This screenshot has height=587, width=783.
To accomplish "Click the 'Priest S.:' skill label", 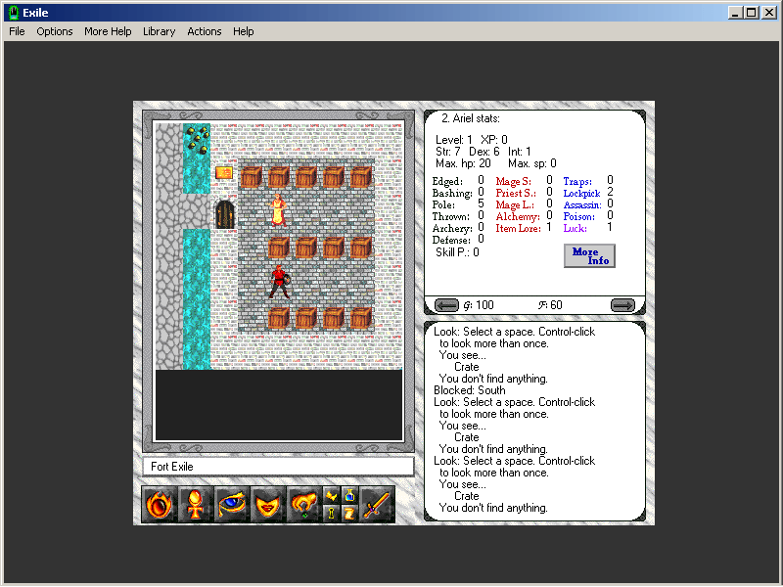I will tap(516, 193).
